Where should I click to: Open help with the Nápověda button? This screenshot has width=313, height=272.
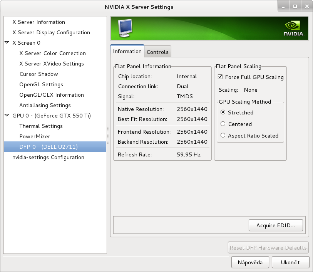coord(250,262)
